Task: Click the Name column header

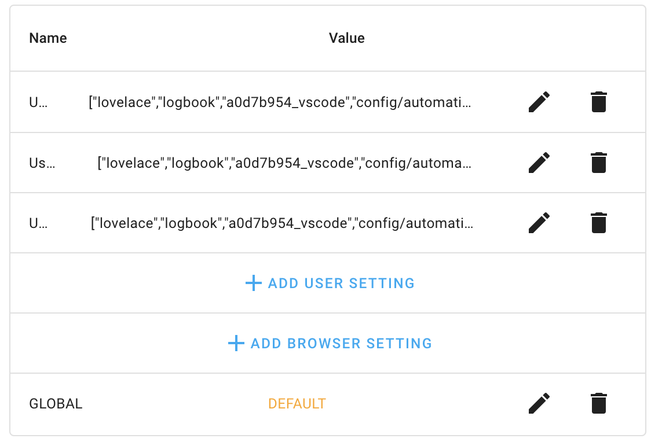Action: tap(47, 38)
